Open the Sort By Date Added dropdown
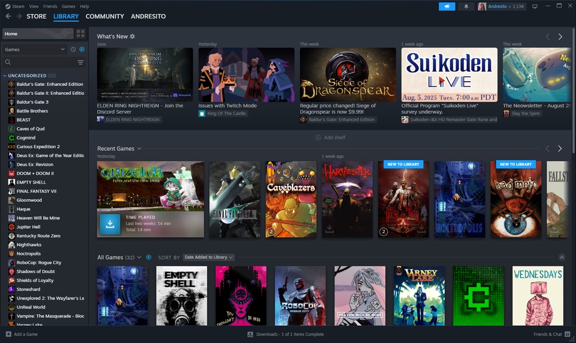The height and width of the screenshot is (343, 576). pyautogui.click(x=209, y=257)
